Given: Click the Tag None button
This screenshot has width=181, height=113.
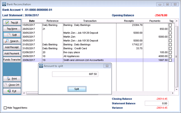Looking at the screenshot, I should (x=12, y=29).
